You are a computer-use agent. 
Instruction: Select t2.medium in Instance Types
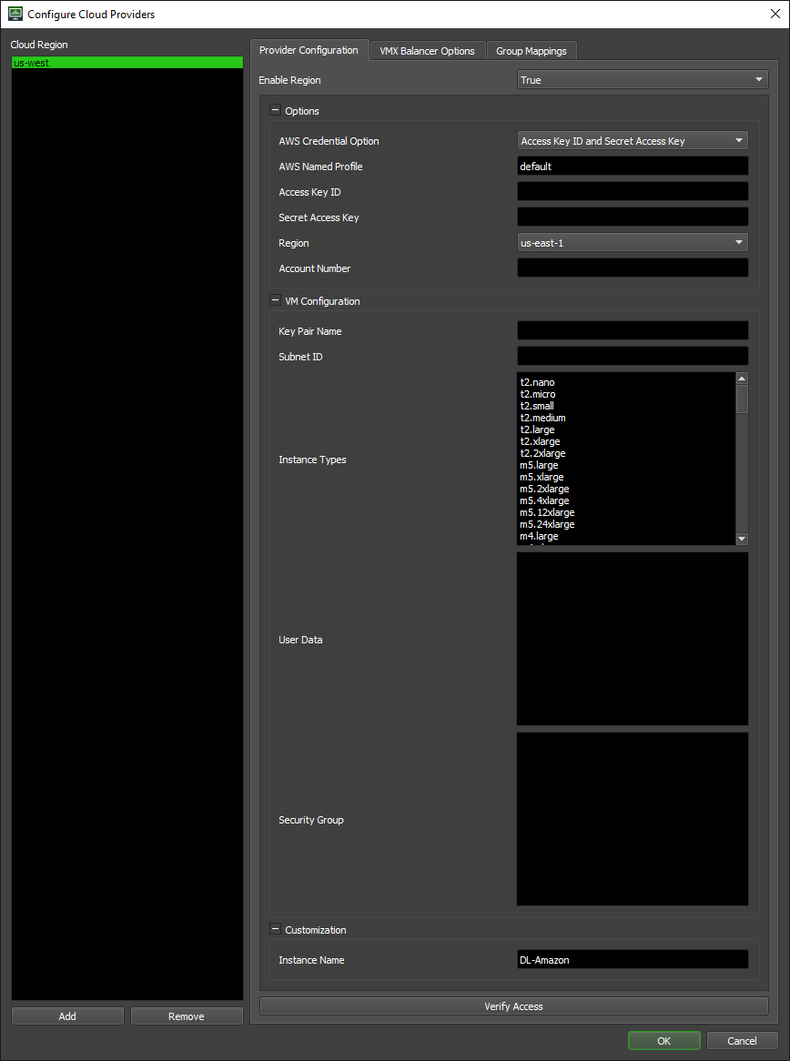pyautogui.click(x=542, y=419)
